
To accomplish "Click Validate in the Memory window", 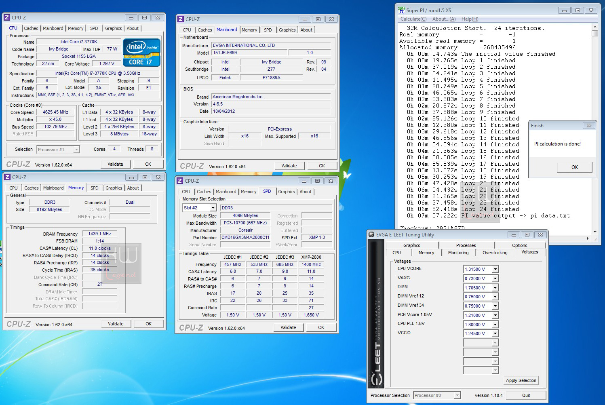I will tap(116, 324).
